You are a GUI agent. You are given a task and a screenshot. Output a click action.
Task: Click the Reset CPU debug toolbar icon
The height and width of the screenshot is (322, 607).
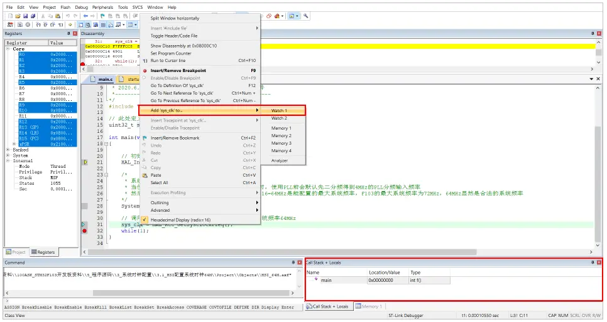(x=10, y=24)
